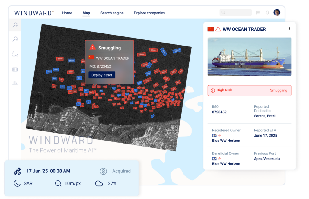The image size is (309, 199).
Task: Click the High Risk alert icon
Action: click(213, 90)
